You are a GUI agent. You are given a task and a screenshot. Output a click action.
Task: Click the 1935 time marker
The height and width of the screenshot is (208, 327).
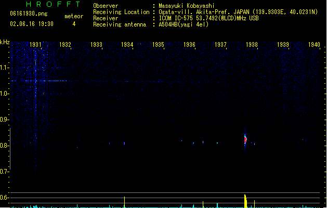(x=158, y=45)
